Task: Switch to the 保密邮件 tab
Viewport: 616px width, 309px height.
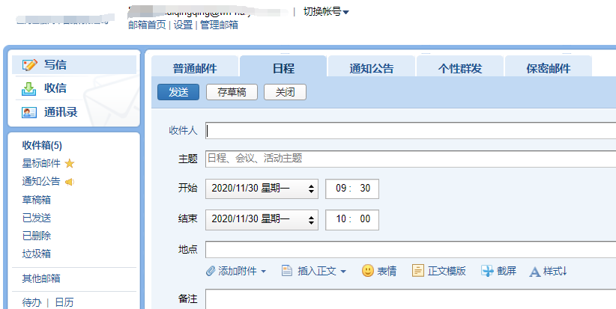Action: [x=548, y=68]
